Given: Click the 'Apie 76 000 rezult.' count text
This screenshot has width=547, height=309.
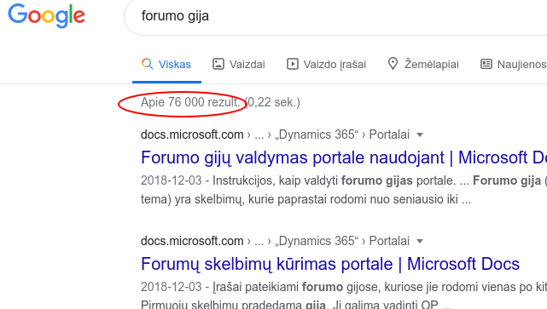Looking at the screenshot, I should click(x=190, y=102).
